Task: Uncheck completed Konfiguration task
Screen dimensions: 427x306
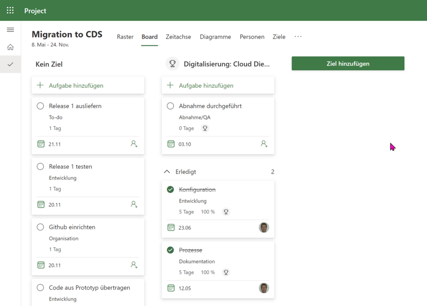Action: pos(170,190)
